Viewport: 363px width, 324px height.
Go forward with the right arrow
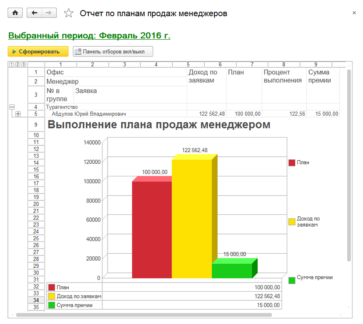coord(49,13)
